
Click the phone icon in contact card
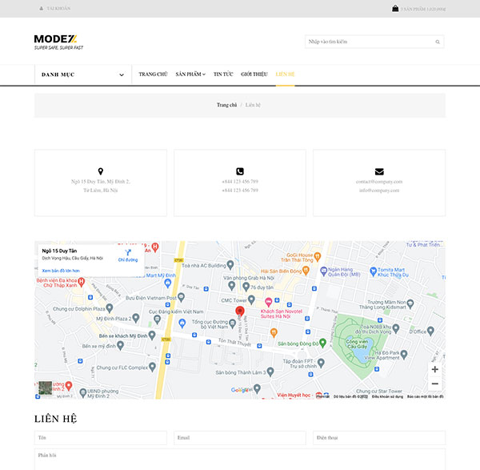pos(240,171)
